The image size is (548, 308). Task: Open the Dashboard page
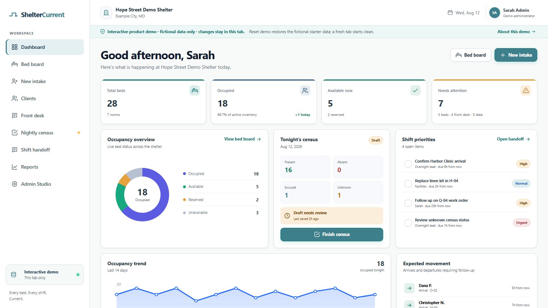click(45, 47)
